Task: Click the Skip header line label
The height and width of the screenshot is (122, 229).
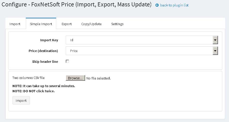Action: pyautogui.click(x=45, y=62)
